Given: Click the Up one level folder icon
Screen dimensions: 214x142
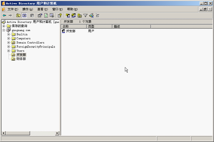Looking at the screenshot, I should coord(18,15).
